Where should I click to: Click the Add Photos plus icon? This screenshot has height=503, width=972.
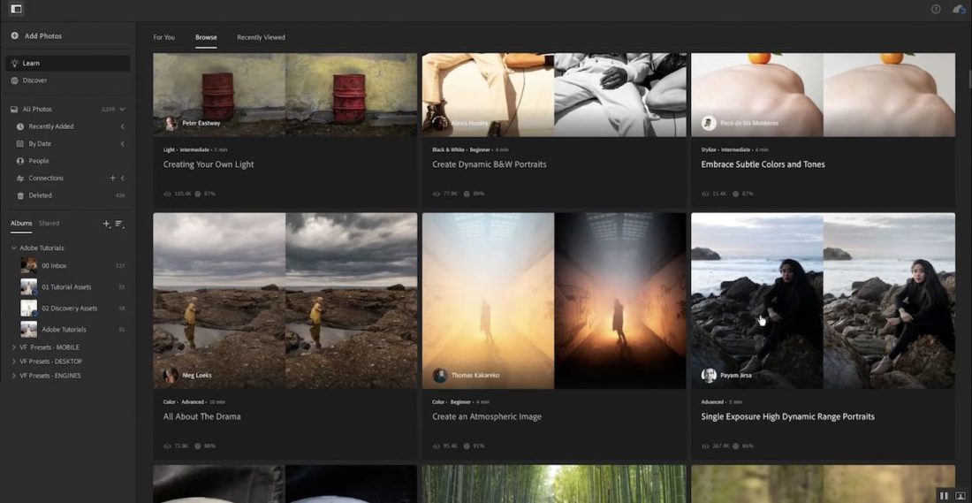tap(15, 36)
